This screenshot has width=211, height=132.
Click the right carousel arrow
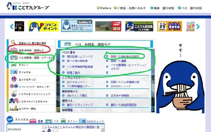click(198, 26)
